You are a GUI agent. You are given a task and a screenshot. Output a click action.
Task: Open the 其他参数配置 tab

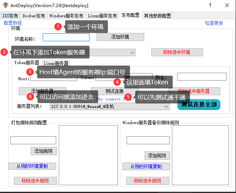pos(157,16)
